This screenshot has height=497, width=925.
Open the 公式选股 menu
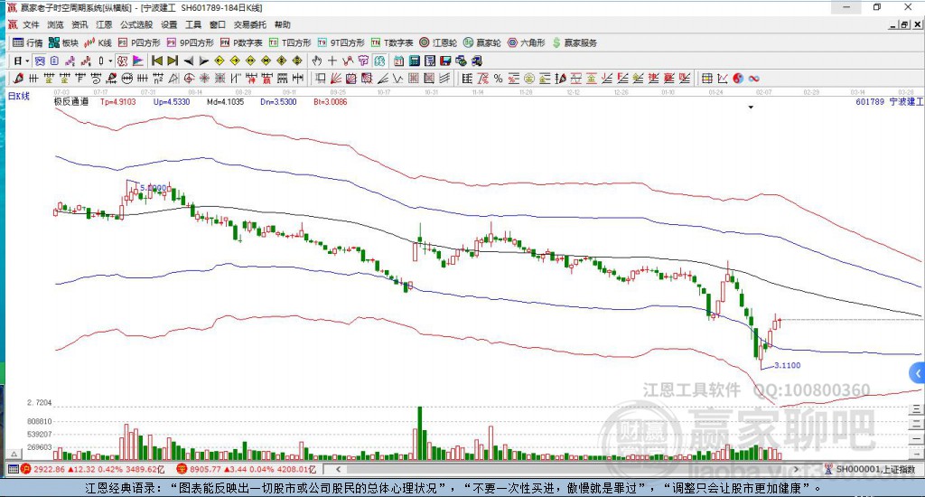[136, 24]
